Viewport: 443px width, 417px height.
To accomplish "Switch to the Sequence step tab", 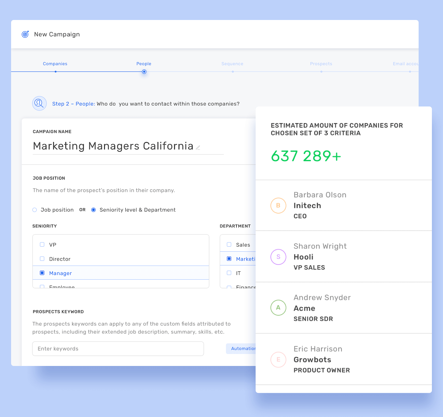I will [232, 64].
